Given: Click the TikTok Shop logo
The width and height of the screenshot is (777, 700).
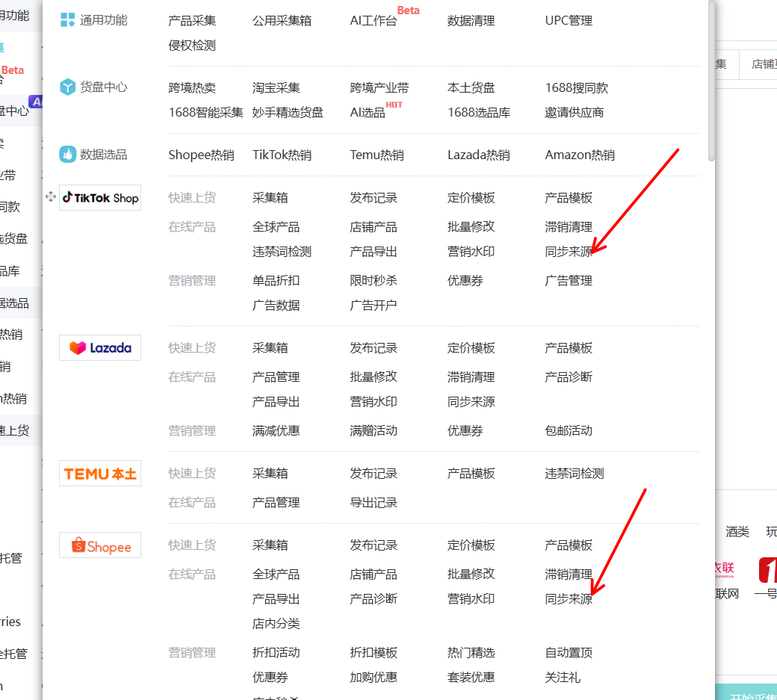Looking at the screenshot, I should tap(100, 198).
